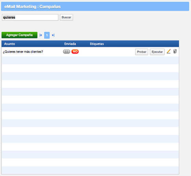The width and height of the screenshot is (191, 176).
Task: Jump to the last page arrow icon
Action: point(53,35)
